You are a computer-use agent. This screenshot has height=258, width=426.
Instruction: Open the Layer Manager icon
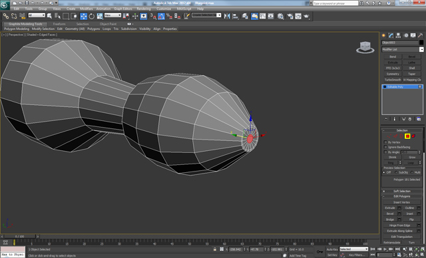(x=245, y=16)
